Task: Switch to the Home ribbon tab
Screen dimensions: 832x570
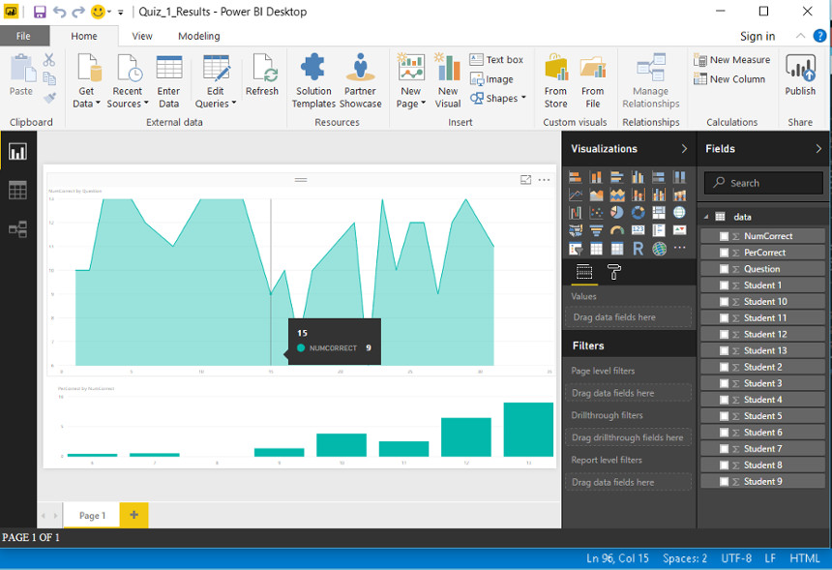Action: 84,36
